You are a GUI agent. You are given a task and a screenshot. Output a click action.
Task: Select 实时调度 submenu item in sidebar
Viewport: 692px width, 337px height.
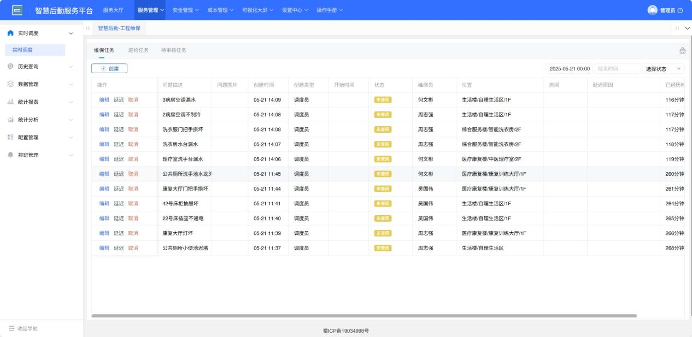[x=35, y=50]
